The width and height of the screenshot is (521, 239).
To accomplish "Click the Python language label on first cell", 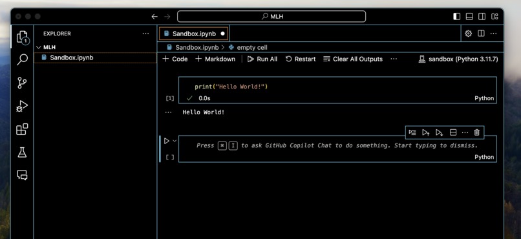I will [484, 98].
